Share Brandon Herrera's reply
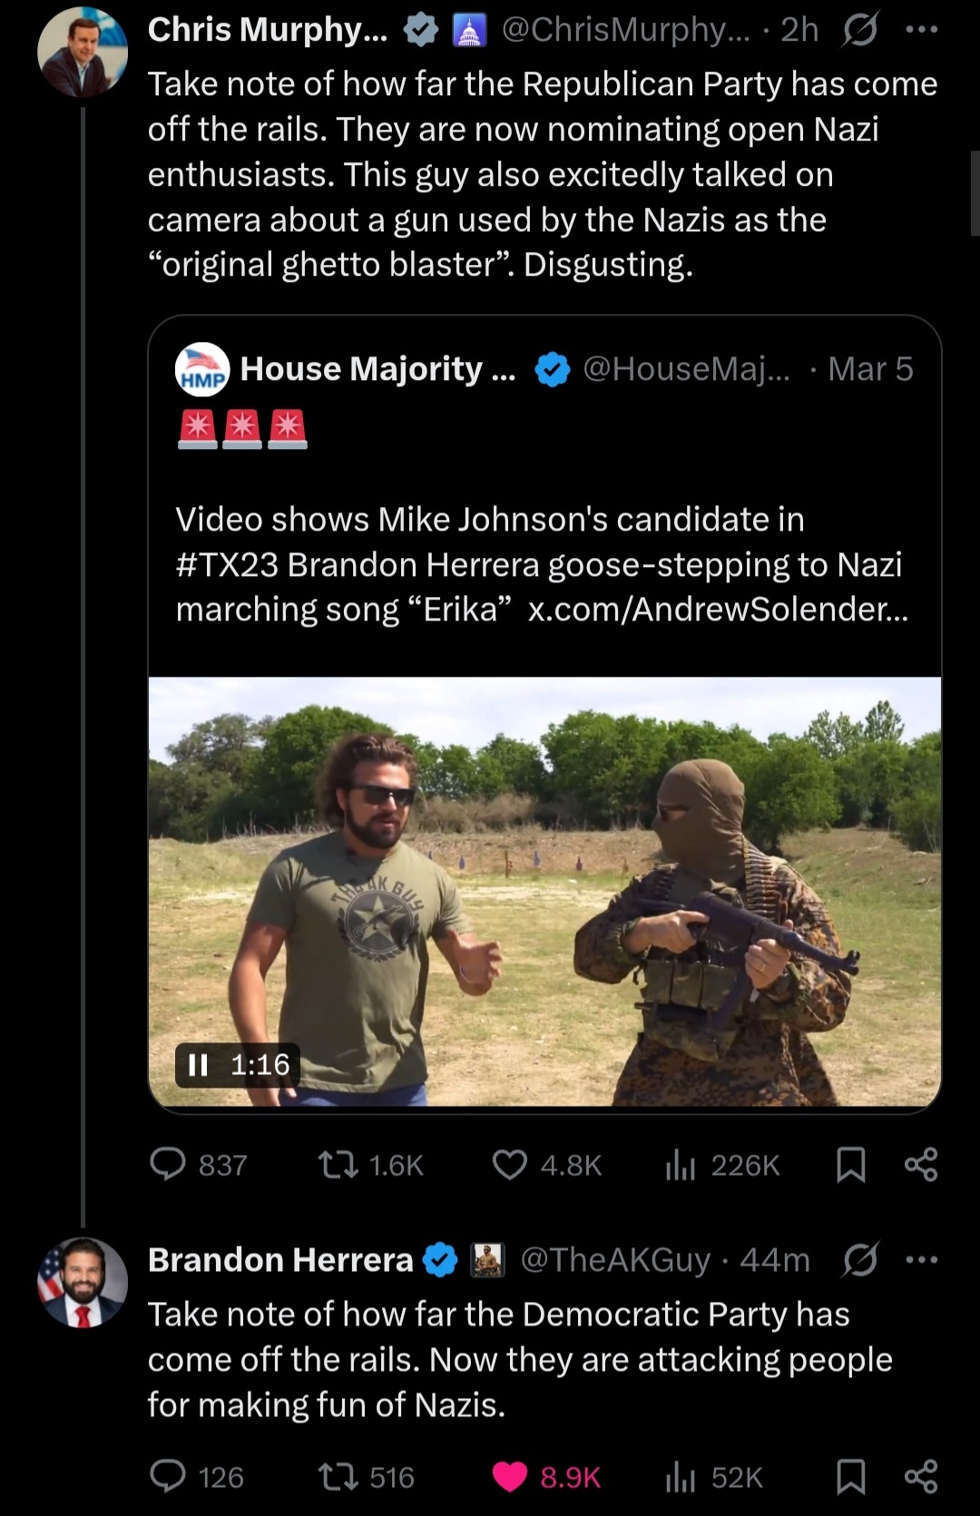Screen dimensions: 980x1516 920,1477
